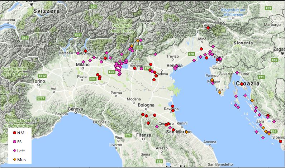Click the Parco Nazionale dello Stelvio label
This screenshot has width=285, height=168.
[x=122, y=25]
